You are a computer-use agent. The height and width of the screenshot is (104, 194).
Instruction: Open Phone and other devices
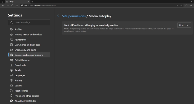tap(29, 96)
